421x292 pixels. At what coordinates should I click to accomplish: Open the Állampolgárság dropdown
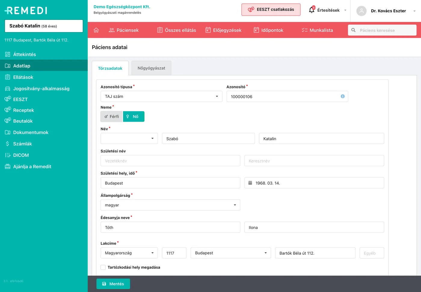171,205
